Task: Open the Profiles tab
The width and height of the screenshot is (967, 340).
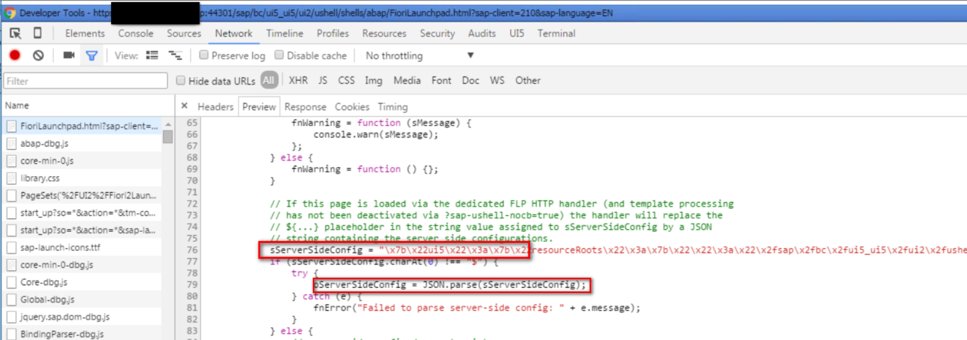Action: 332,33
